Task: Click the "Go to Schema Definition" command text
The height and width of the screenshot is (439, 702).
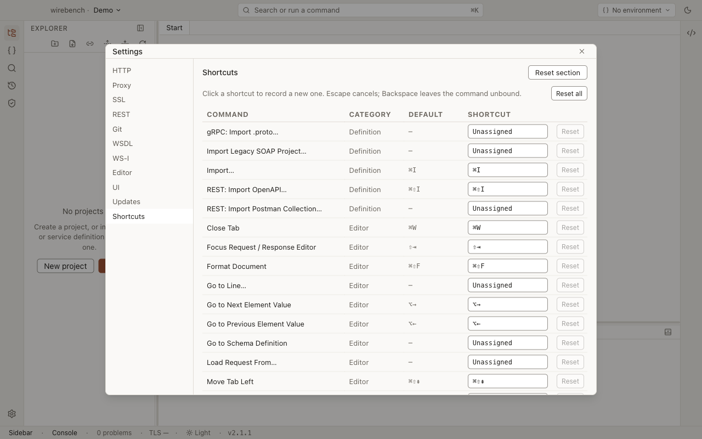Action: click(247, 343)
